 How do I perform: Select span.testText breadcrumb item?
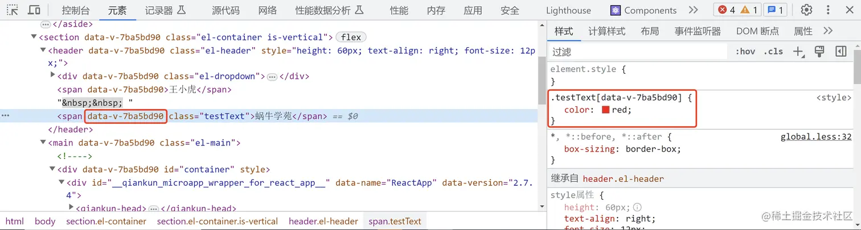click(395, 221)
